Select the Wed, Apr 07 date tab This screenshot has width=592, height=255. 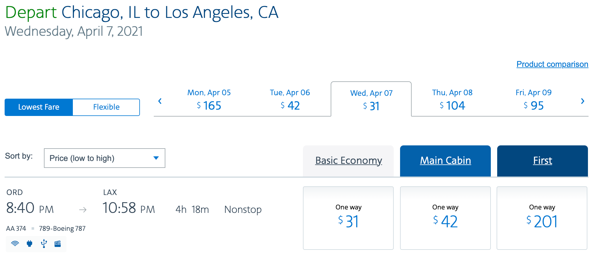point(371,100)
